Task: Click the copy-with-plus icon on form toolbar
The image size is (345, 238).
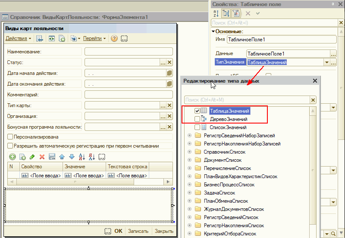Action: (62, 39)
